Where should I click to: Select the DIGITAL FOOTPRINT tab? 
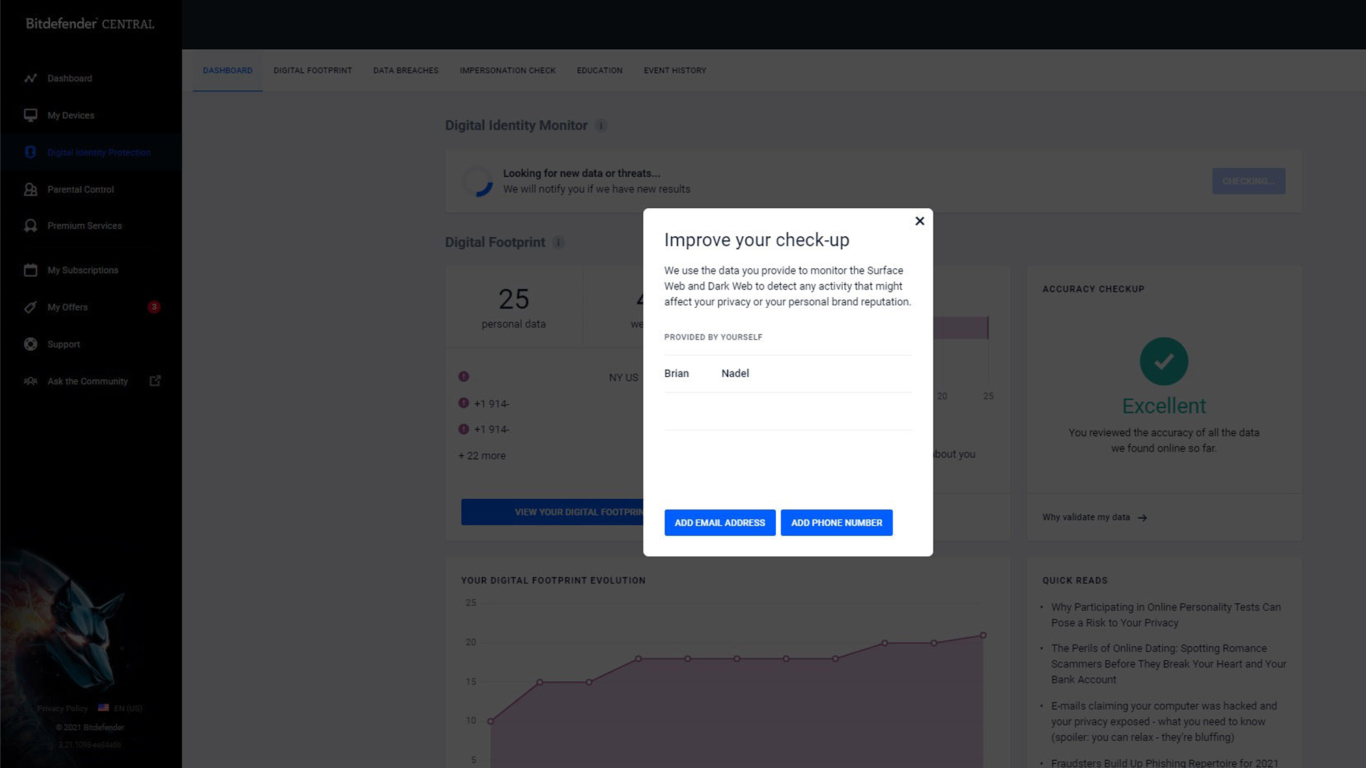point(312,70)
